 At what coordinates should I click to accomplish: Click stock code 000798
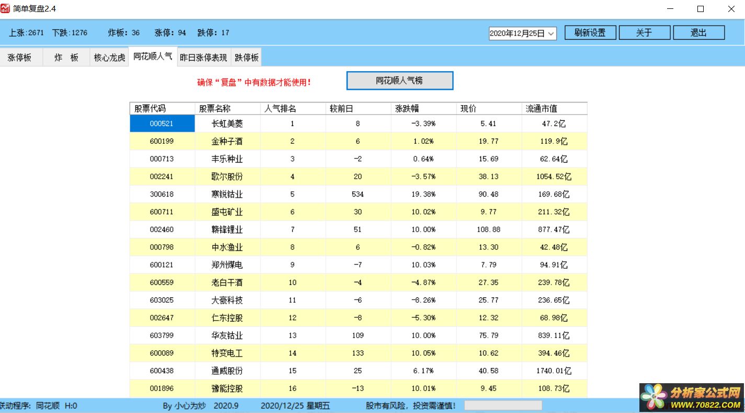click(x=162, y=247)
